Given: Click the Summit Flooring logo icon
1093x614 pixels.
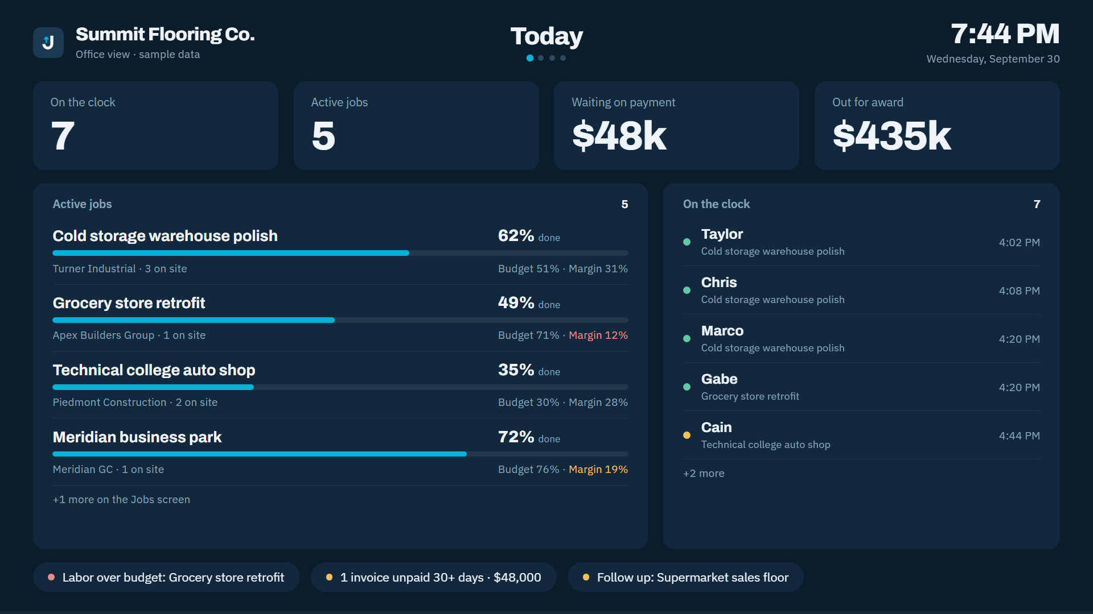Looking at the screenshot, I should (x=48, y=43).
